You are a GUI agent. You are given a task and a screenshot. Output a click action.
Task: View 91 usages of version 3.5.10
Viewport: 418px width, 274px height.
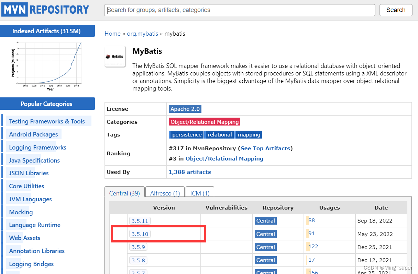[x=311, y=234]
